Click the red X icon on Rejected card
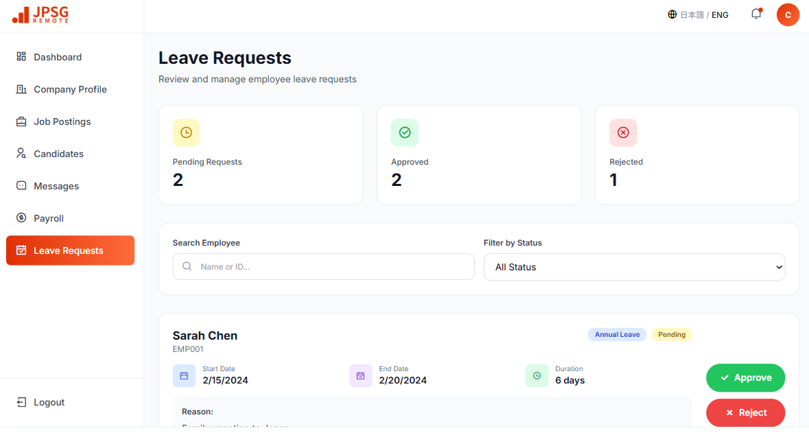The image size is (809, 435). click(623, 132)
